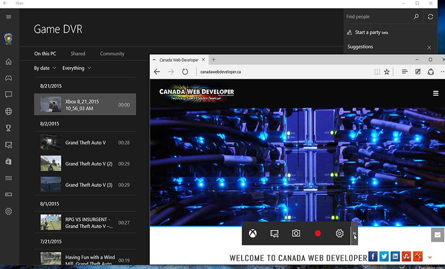
Task: Close the Canada Web Developer tab
Action: coord(203,59)
